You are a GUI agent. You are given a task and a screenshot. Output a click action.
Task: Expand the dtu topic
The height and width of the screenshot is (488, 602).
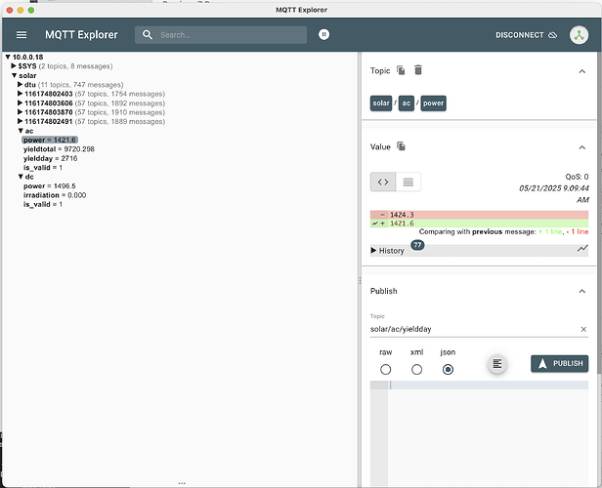20,85
